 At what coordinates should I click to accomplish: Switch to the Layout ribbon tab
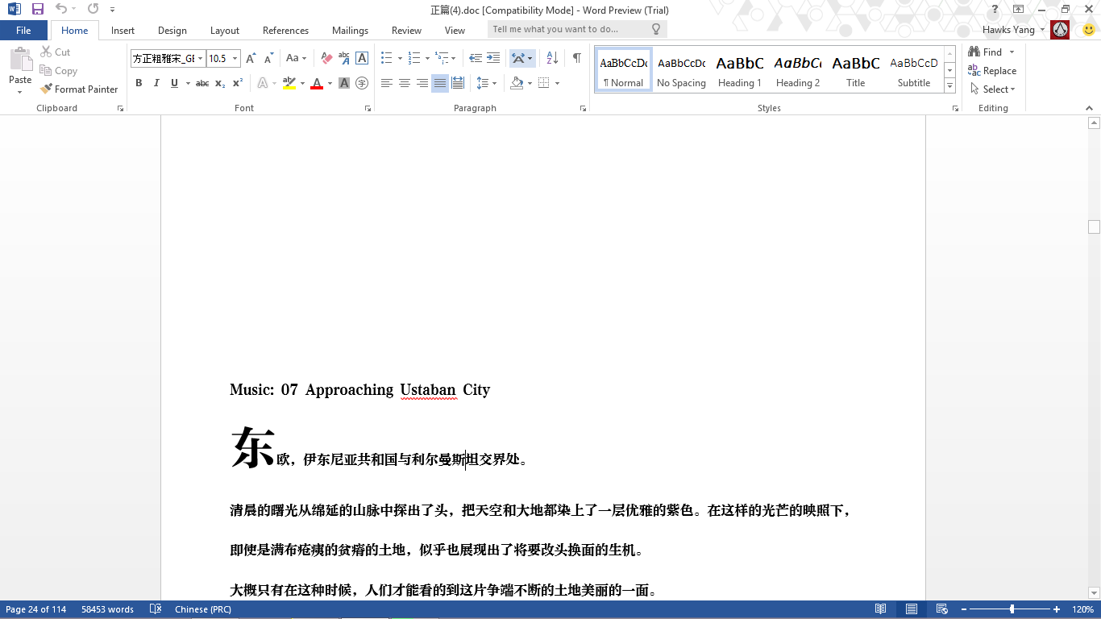coord(225,31)
